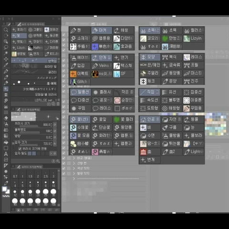Open 입자 밀도 arrow options
The image size is (229, 229).
tap(51, 154)
